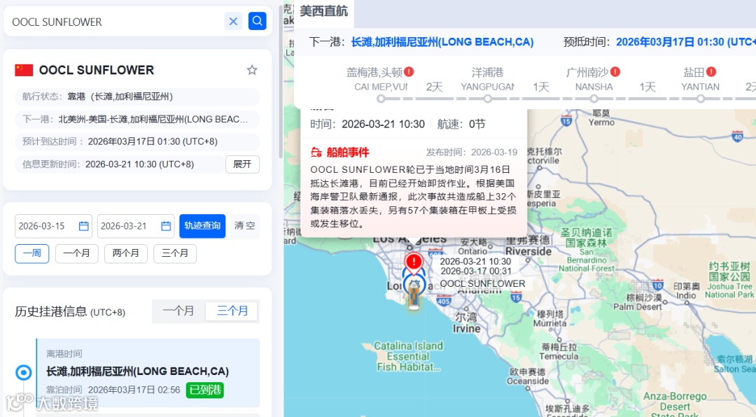756x417 pixels.
Task: Select the Long Beach port call radio marker
Action: [x=24, y=373]
